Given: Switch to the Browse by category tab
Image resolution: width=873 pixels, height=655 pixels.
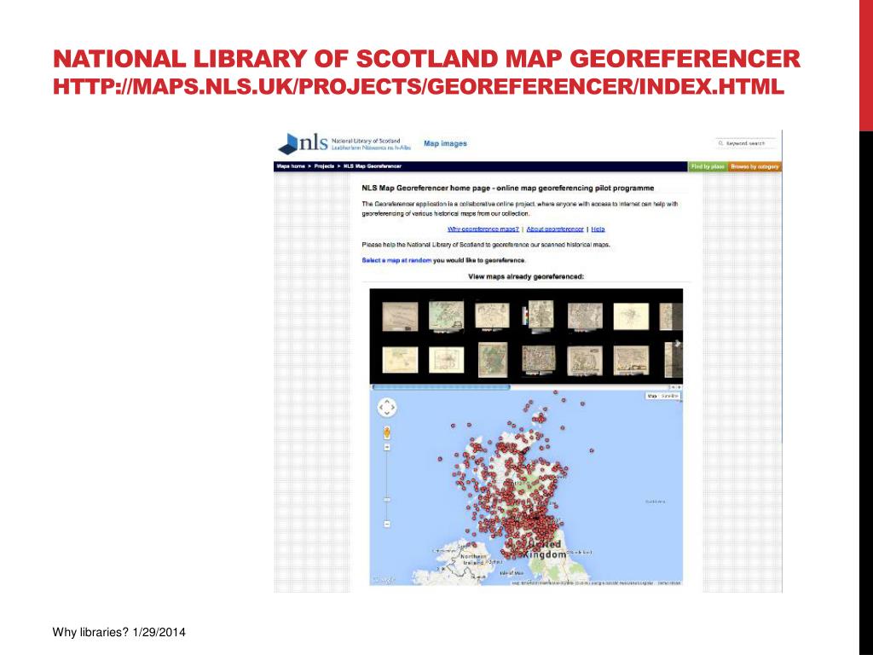Looking at the screenshot, I should coord(754,166).
